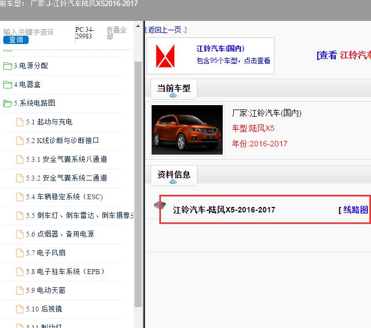Select 5.系统电路图 tree entry text
371x328 pixels.
tap(34, 103)
